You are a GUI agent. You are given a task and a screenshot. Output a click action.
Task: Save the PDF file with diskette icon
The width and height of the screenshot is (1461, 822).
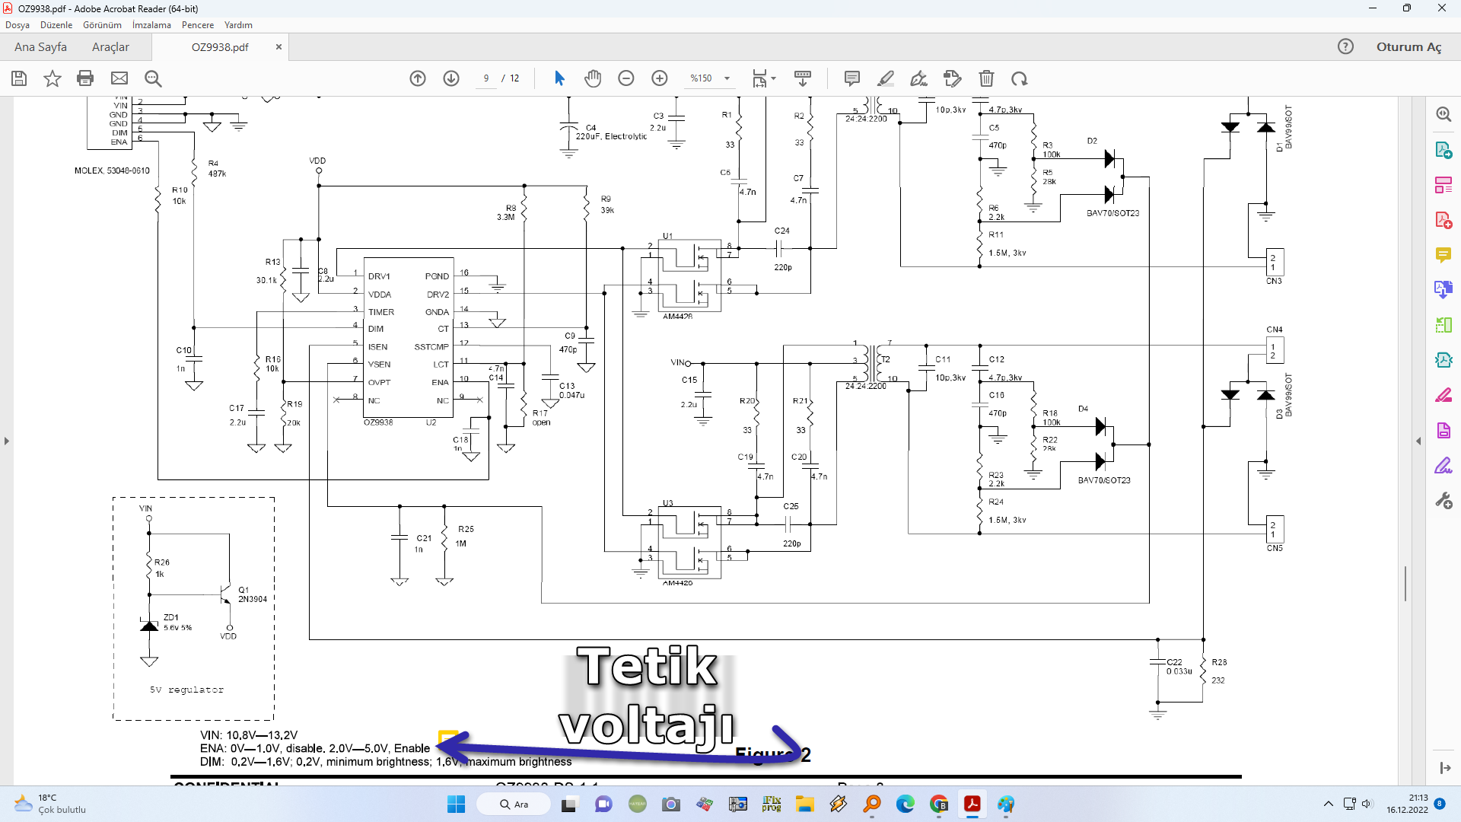pos(19,78)
